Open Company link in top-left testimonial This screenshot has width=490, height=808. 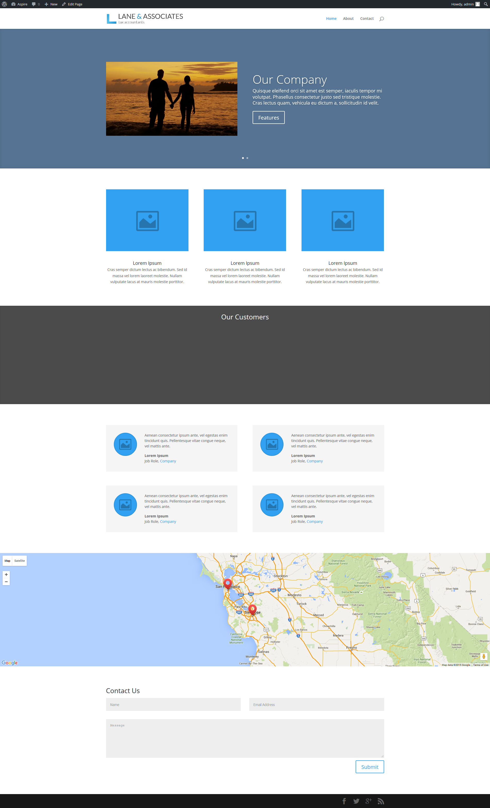pos(168,461)
